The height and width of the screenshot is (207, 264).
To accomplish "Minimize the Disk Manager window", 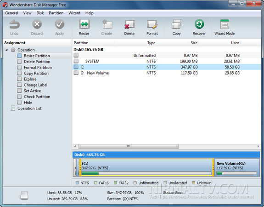I will click(233, 4).
